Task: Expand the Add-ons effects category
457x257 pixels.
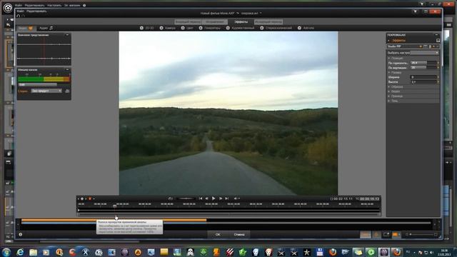Action: (x=306, y=28)
